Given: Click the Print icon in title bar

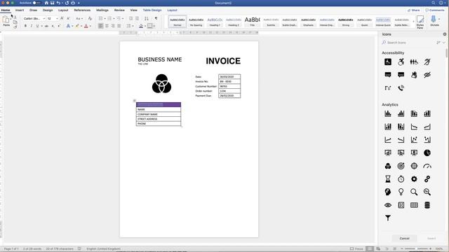Looking at the screenshot, I should tap(73, 3).
